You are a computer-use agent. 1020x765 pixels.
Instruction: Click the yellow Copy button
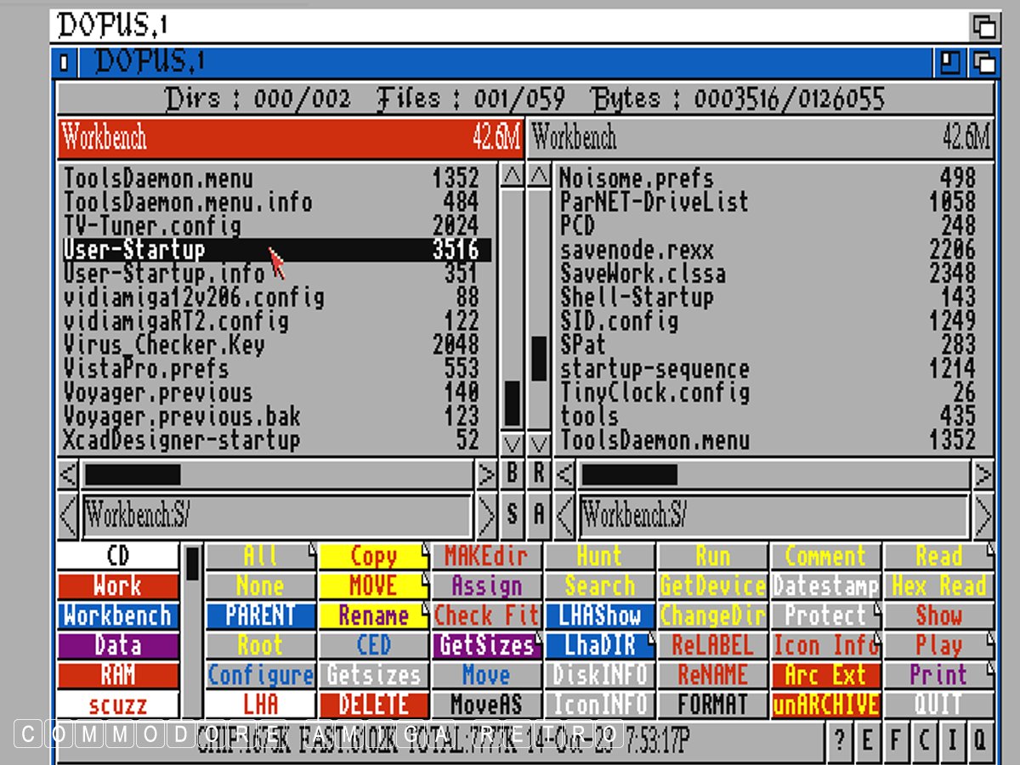(x=373, y=557)
